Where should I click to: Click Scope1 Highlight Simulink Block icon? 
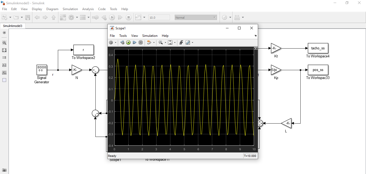[x=149, y=42]
